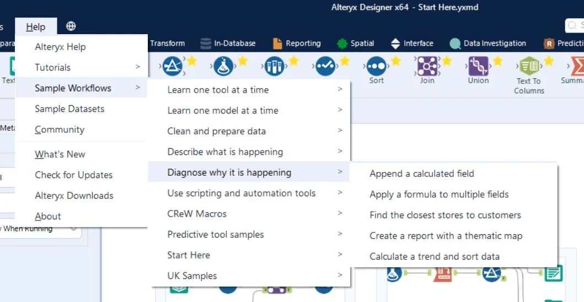The image size is (584, 302).
Task: Open the In-Database tool category
Action: [x=228, y=44]
